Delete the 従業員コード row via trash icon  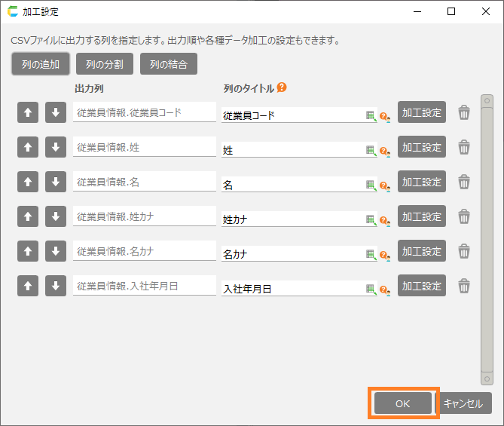(464, 113)
